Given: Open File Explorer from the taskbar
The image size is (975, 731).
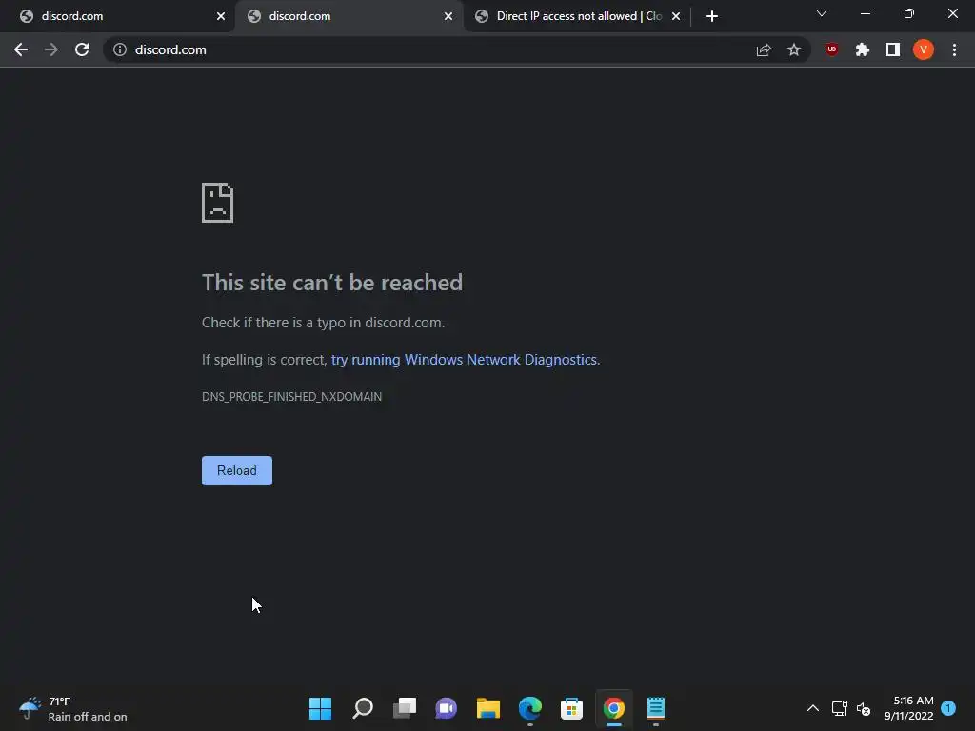Looking at the screenshot, I should (x=488, y=708).
